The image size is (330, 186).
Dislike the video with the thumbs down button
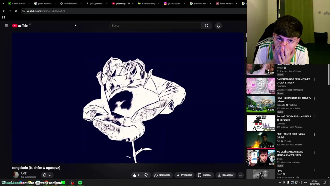tap(146, 175)
